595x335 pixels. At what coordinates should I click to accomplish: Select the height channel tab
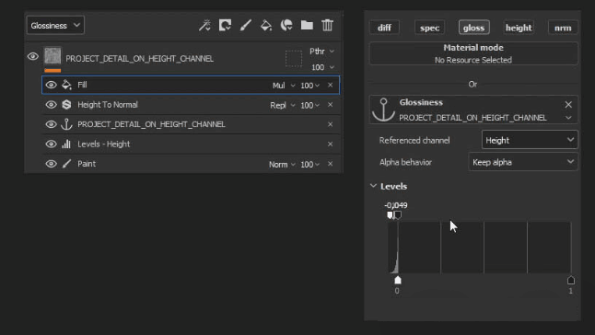point(519,28)
